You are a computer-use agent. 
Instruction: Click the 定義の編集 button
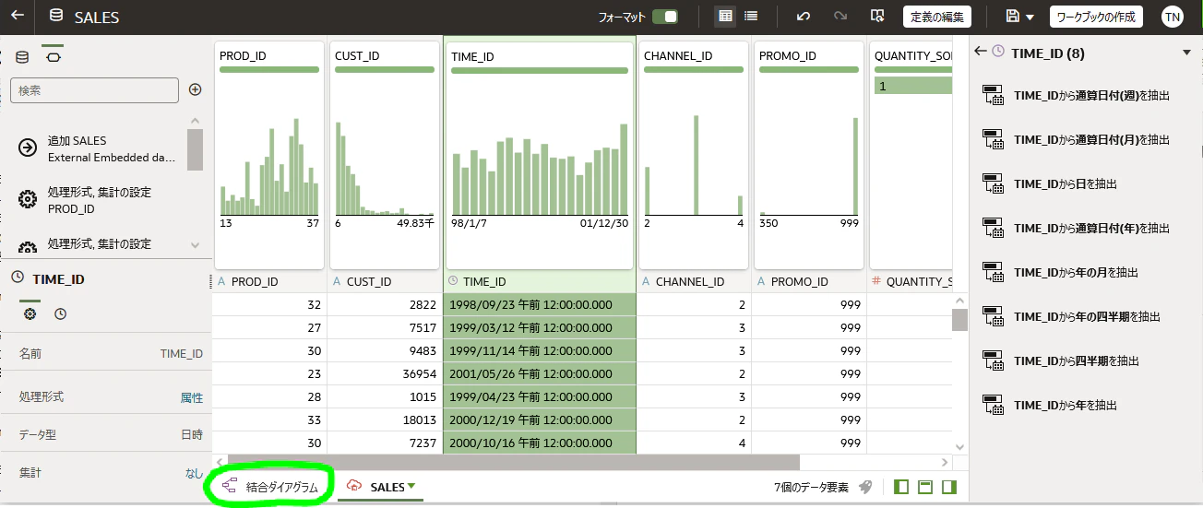point(936,17)
